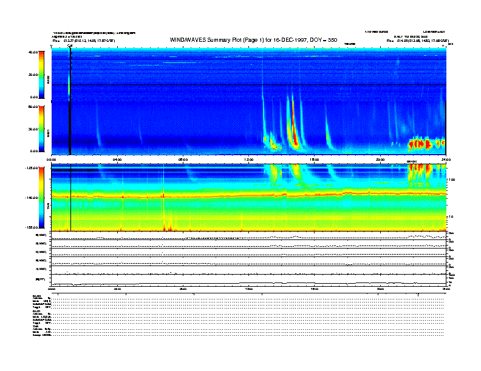The height and width of the screenshot is (371, 481).
Task: Click the red plasma line in the TNR spectrogram
Action: [x=248, y=195]
